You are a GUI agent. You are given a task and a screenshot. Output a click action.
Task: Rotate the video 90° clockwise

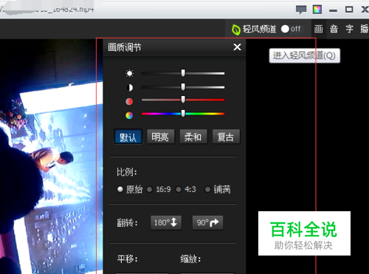(207, 222)
